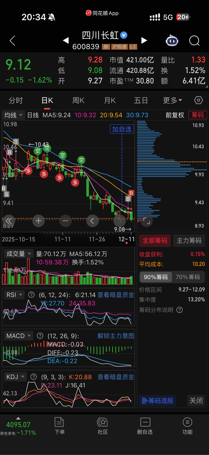The height and width of the screenshot is (455, 209).
Task: Tap the chart zoom-out minus button
Action: (x=65, y=221)
